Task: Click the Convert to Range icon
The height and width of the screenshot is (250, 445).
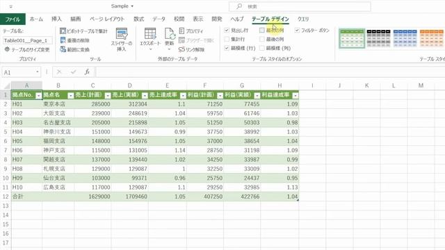Action: click(x=63, y=49)
